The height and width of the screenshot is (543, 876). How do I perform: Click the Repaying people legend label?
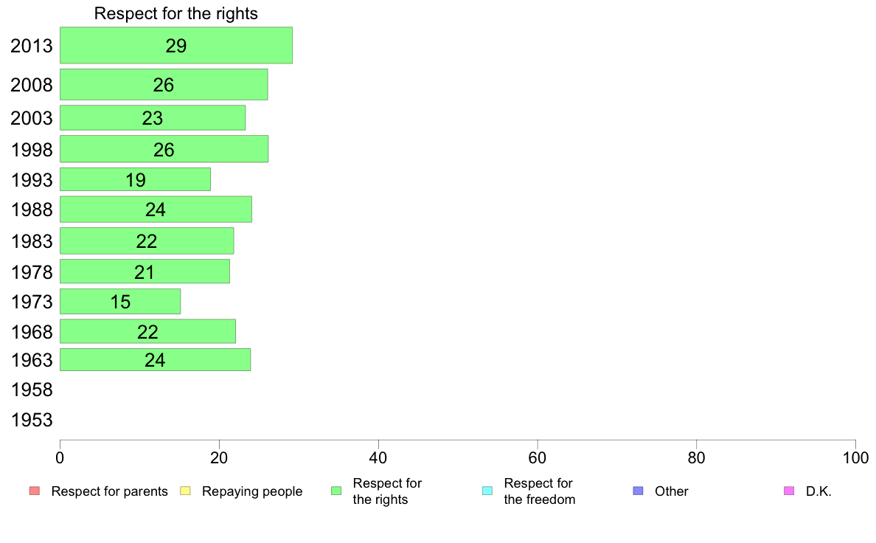coord(252,491)
